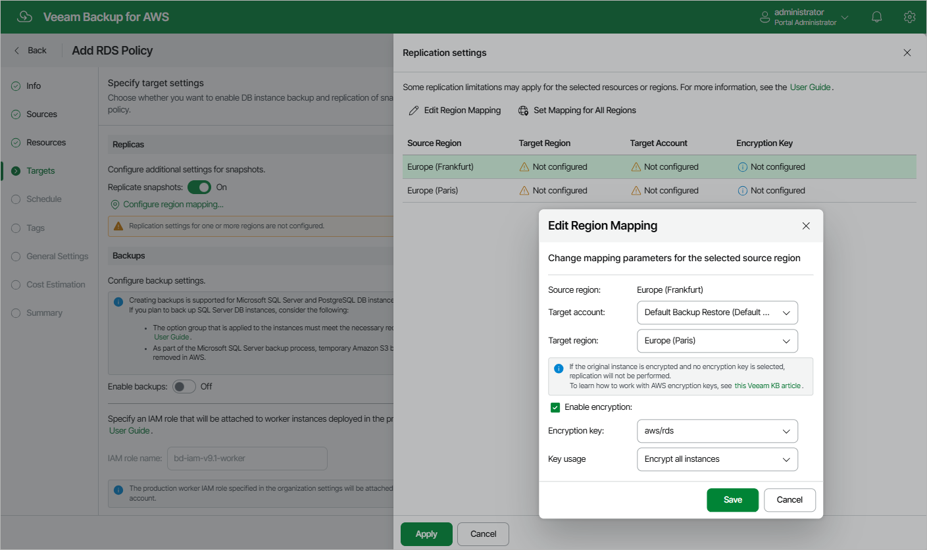Viewport: 927px width, 550px height.
Task: Click the green check icon beside Sources step
Action: click(16, 114)
